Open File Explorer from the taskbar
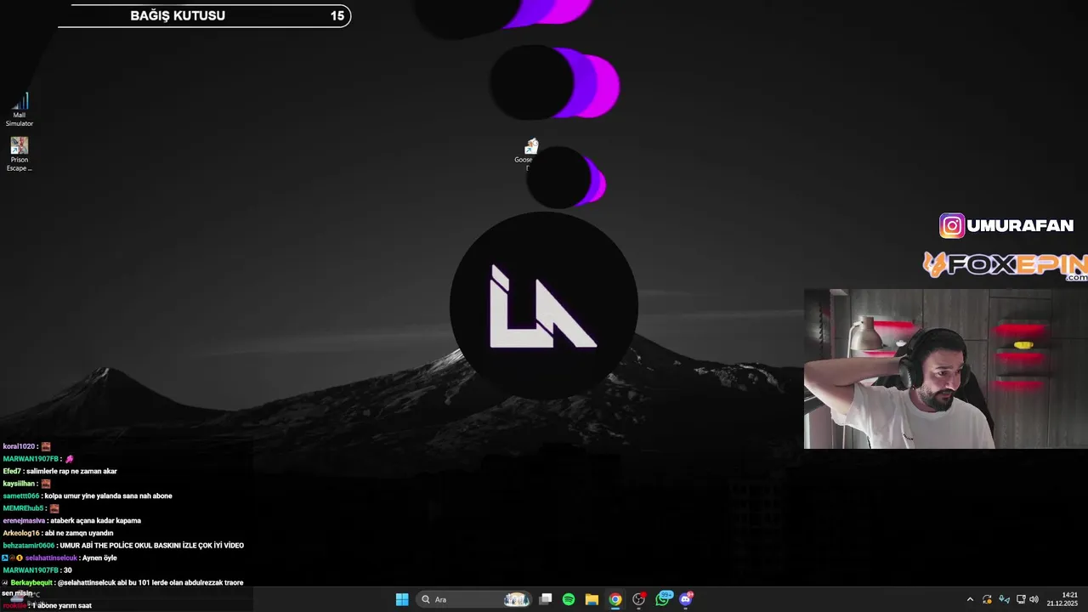The width and height of the screenshot is (1088, 612). (592, 599)
